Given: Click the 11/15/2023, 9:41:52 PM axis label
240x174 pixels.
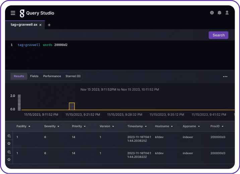Looking at the screenshot, I should [209, 115].
